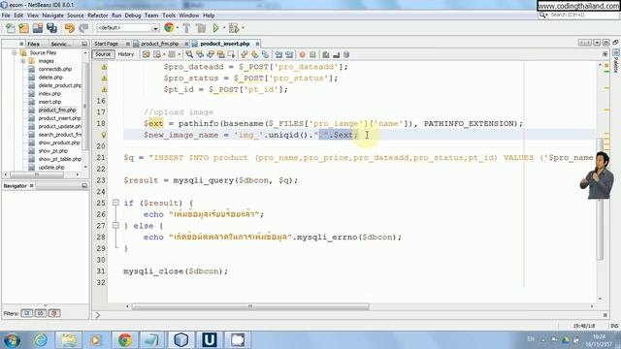The width and height of the screenshot is (621, 349).
Task: Click the New Project toolbar icon
Action: pyautogui.click(x=23, y=28)
